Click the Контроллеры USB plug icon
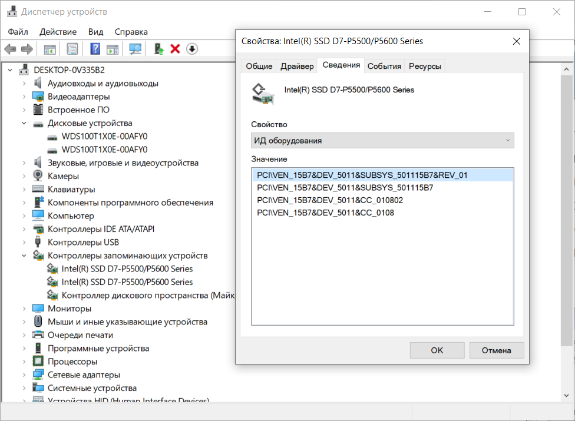The height and width of the screenshot is (421, 575). [38, 242]
